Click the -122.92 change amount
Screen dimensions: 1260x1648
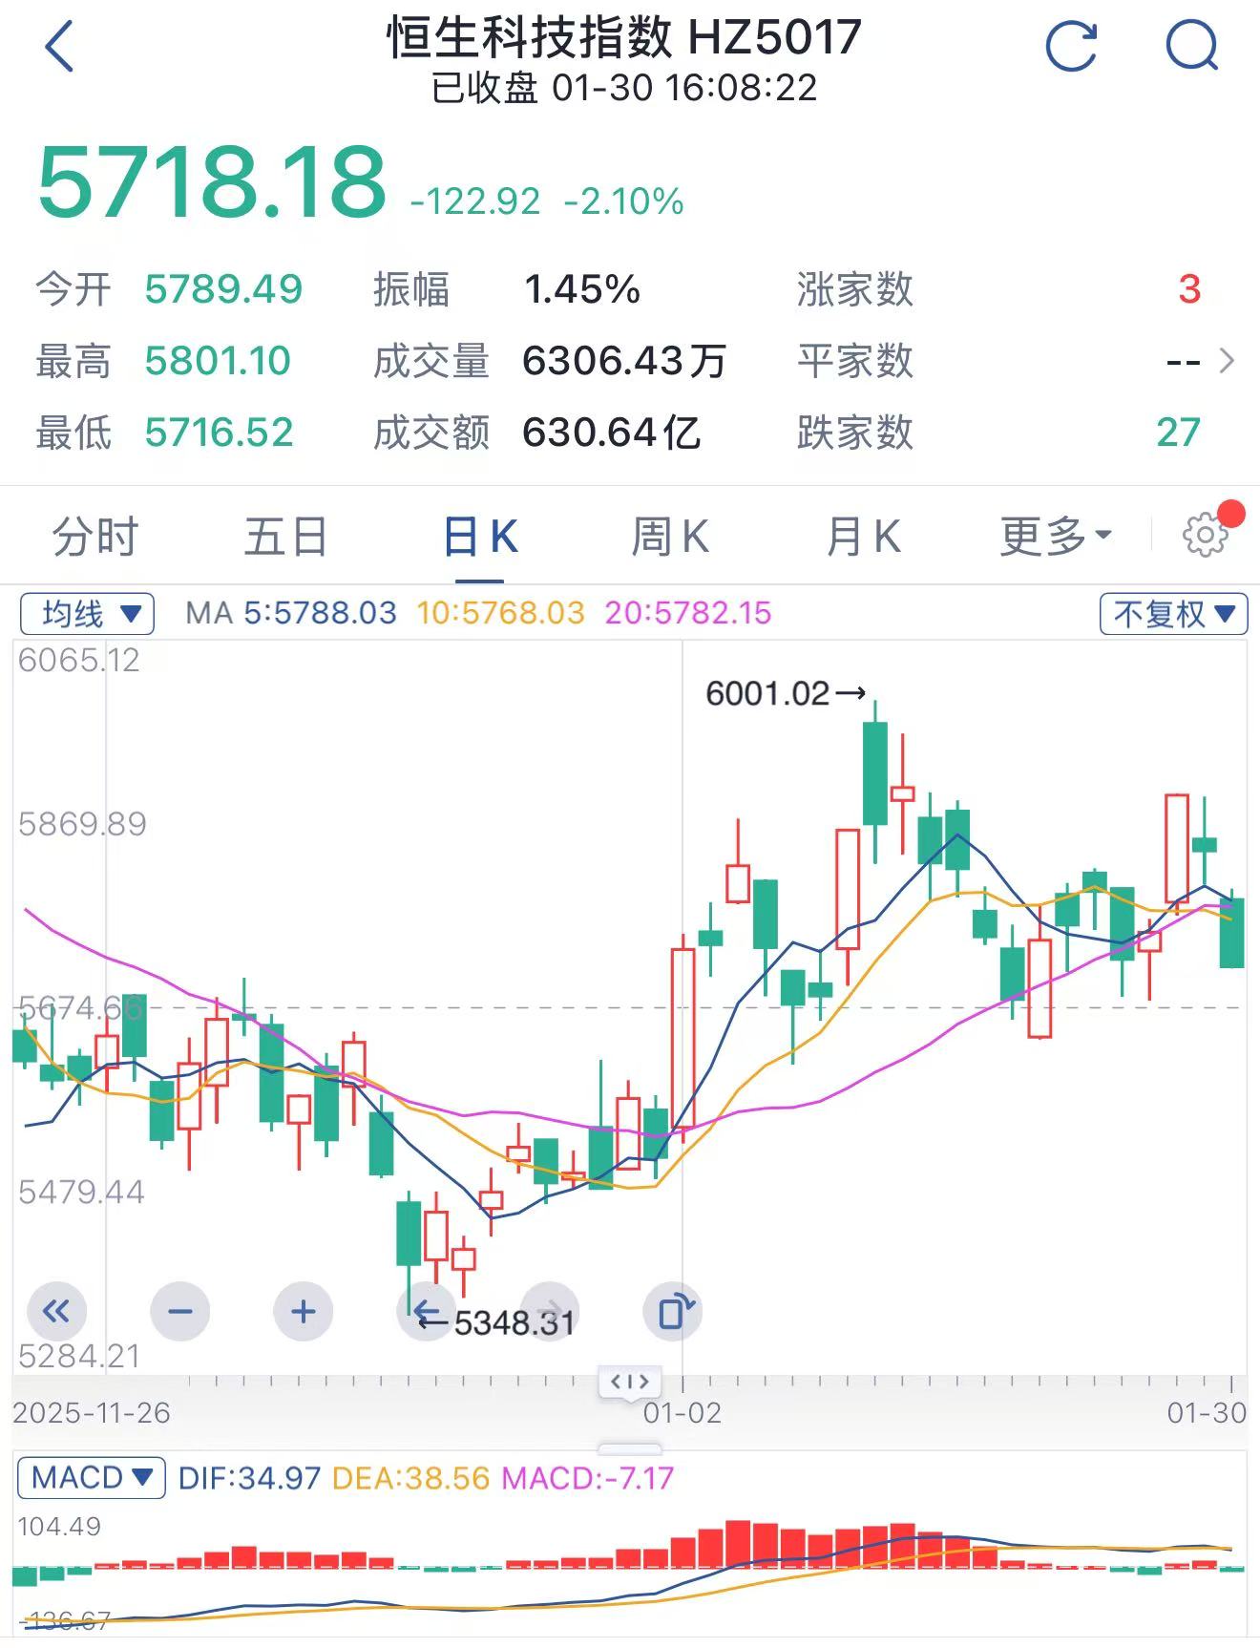coord(475,201)
